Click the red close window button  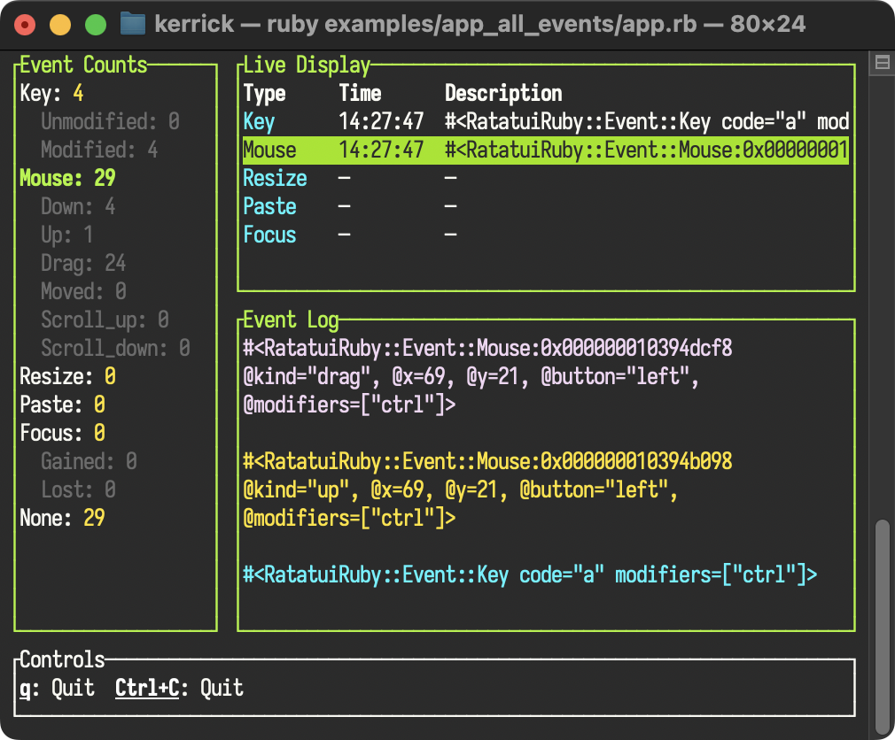click(25, 25)
